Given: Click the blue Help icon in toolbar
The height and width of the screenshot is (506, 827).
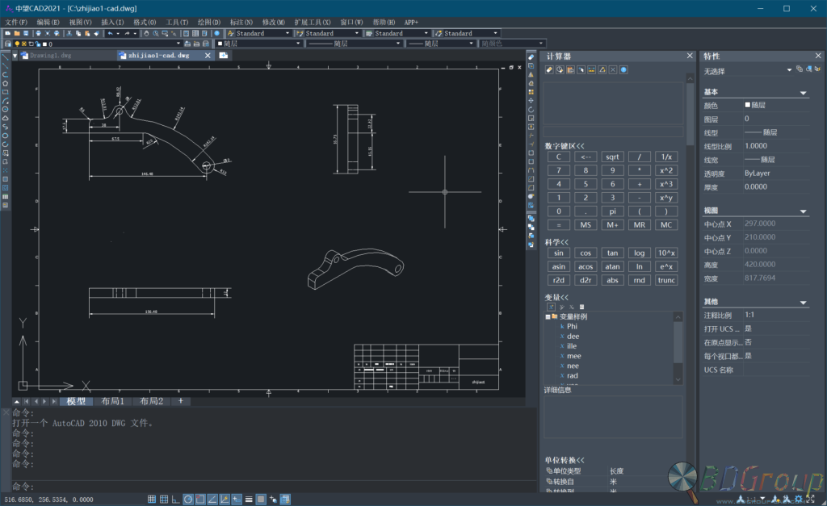Looking at the screenshot, I should tap(216, 33).
